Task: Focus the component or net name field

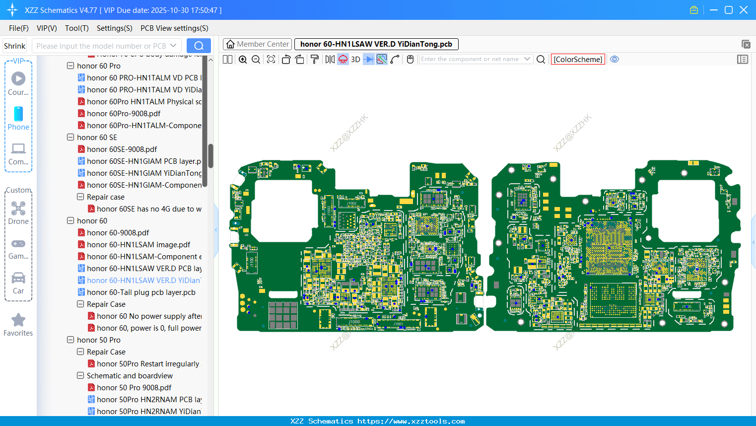Action: tap(471, 59)
